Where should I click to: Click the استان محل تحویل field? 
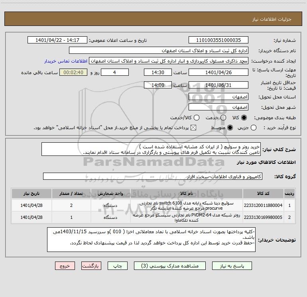coord(218,96)
